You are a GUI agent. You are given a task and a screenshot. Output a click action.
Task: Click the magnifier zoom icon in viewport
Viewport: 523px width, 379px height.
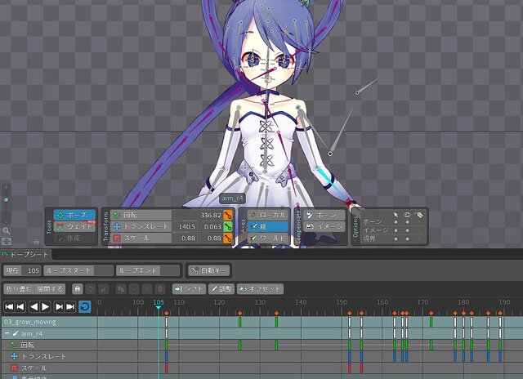point(7,230)
